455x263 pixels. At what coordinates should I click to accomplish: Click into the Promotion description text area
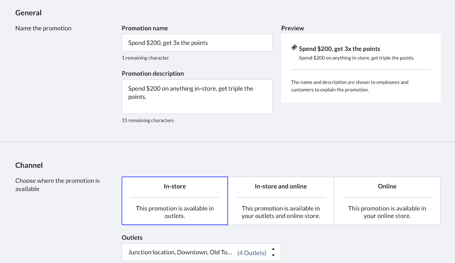click(197, 96)
